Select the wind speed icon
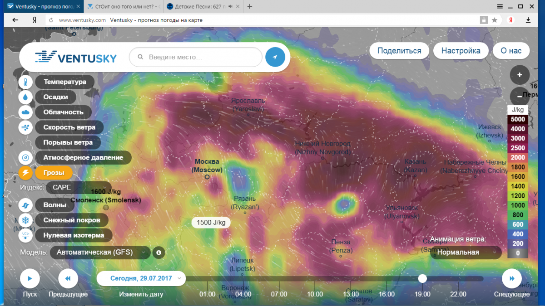Screen dimensions: 545x306 (26, 127)
